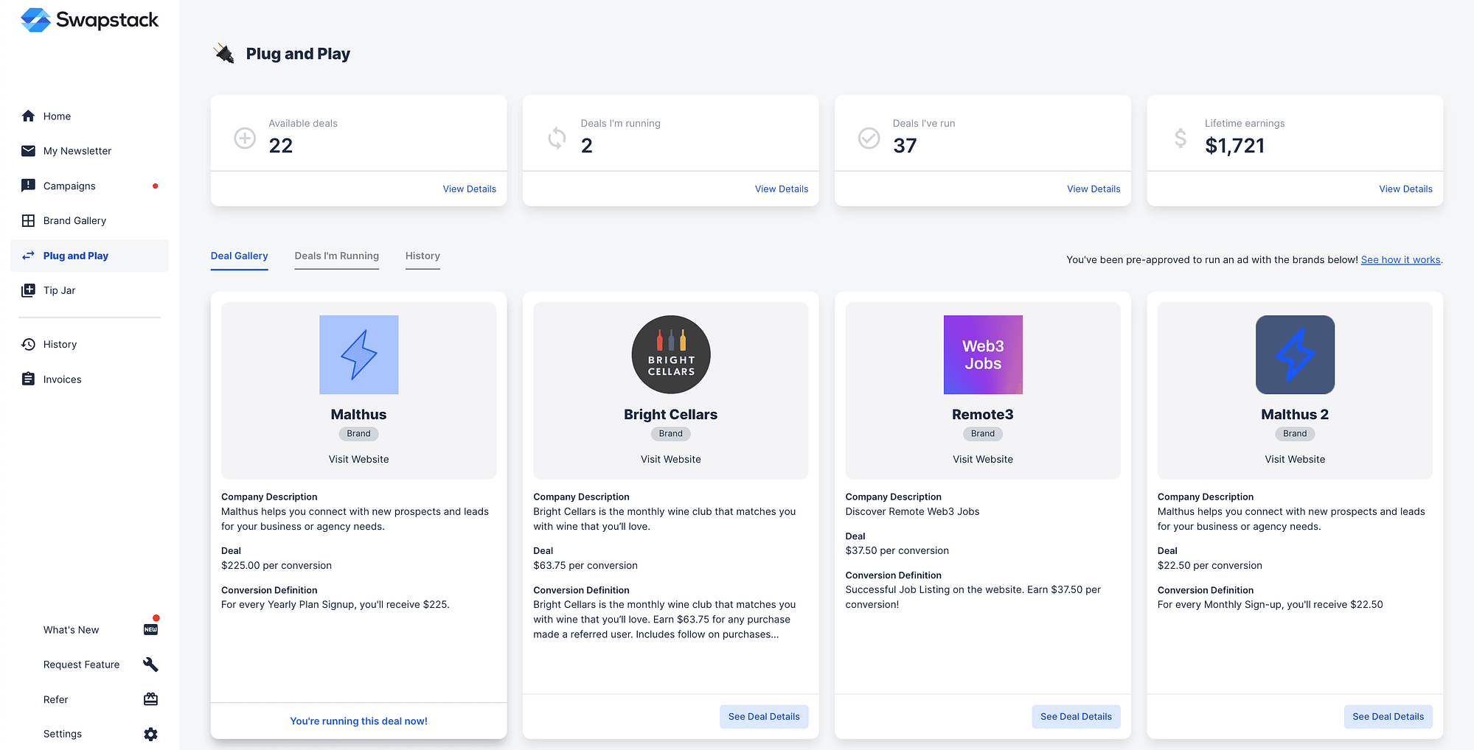The image size is (1474, 750).
Task: Open History clock icon in sidebar
Action: pyautogui.click(x=28, y=344)
